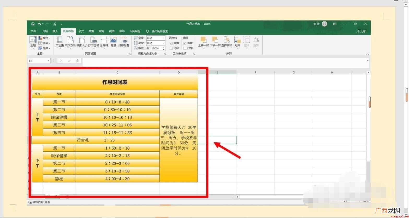409x218 pixels.
Task: Click the formula bar cancel X icon
Action: click(x=61, y=61)
